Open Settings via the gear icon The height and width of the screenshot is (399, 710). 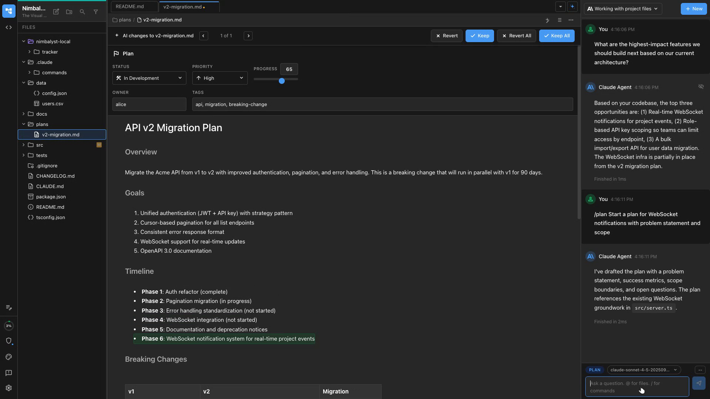click(9, 388)
